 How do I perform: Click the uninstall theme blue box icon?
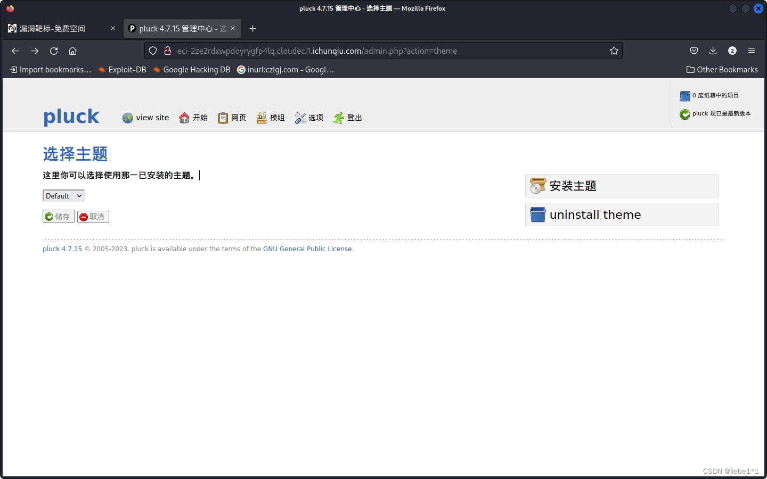click(537, 214)
